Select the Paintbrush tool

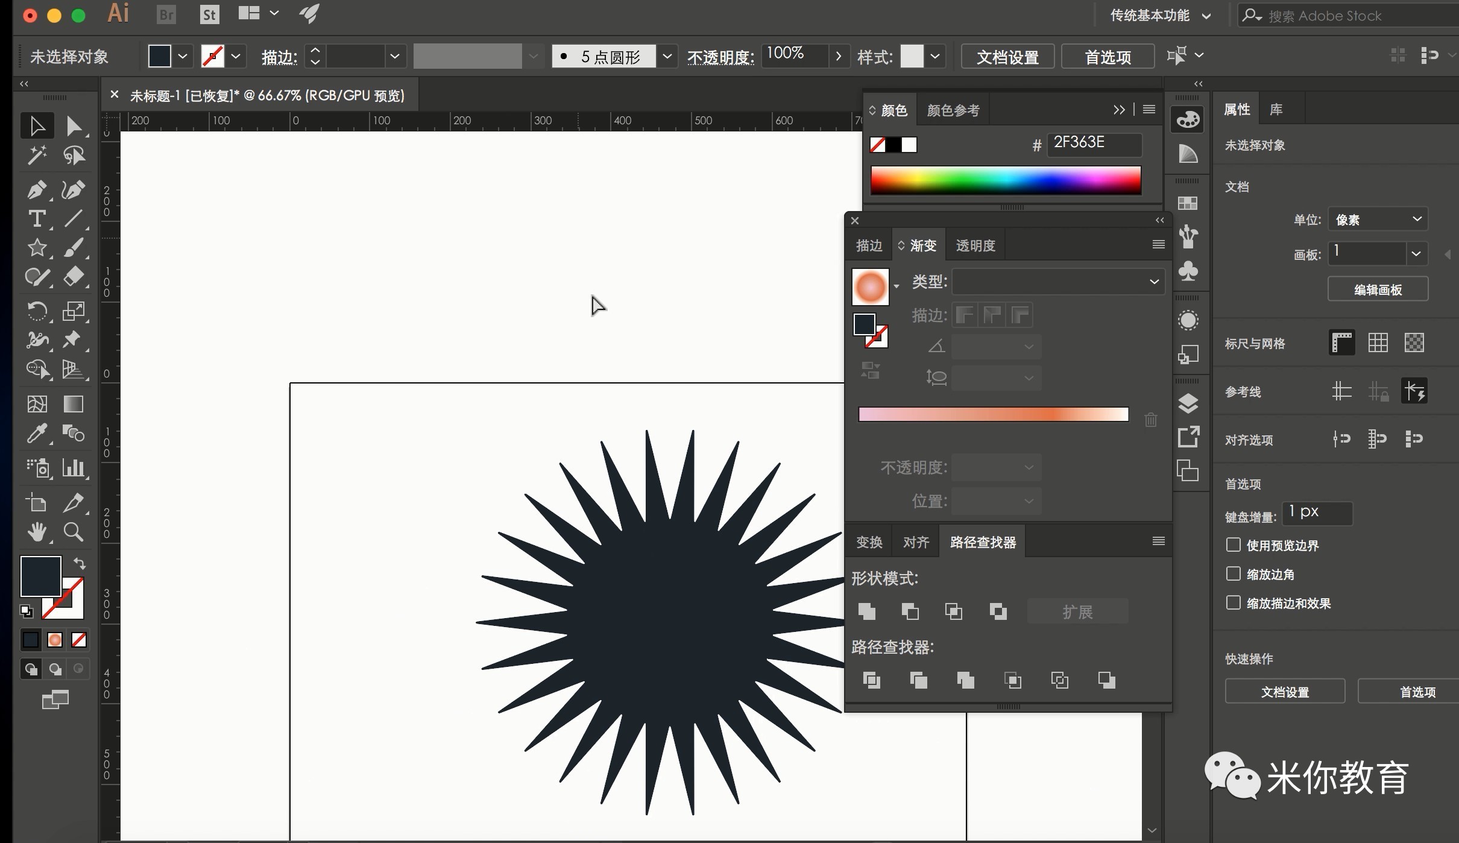point(74,247)
